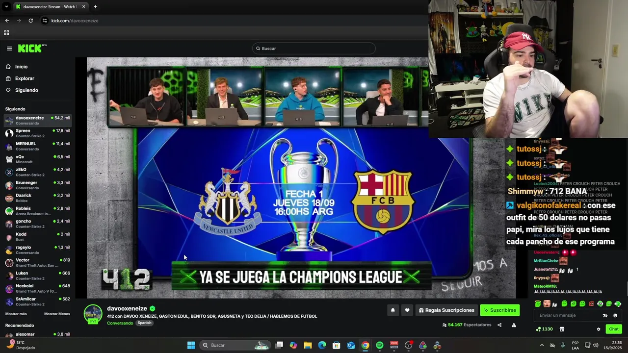628x353 pixels.
Task: Focus the Kick Buscar search field
Action: 314,49
